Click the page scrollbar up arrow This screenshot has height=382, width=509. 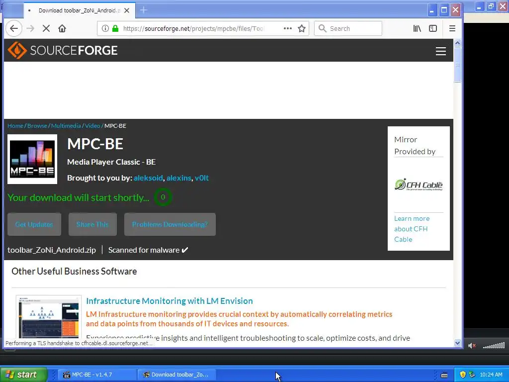point(458,43)
